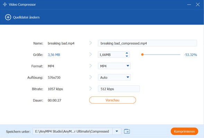The width and height of the screenshot is (204, 138).
Task: Click the -53.32% compression value
Action: coord(190,55)
